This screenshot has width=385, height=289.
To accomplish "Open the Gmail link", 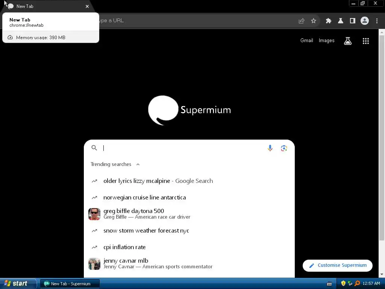I will click(307, 41).
